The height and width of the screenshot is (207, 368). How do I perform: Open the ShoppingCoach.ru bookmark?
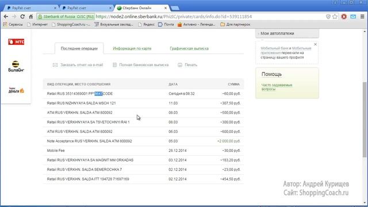tap(71, 24)
